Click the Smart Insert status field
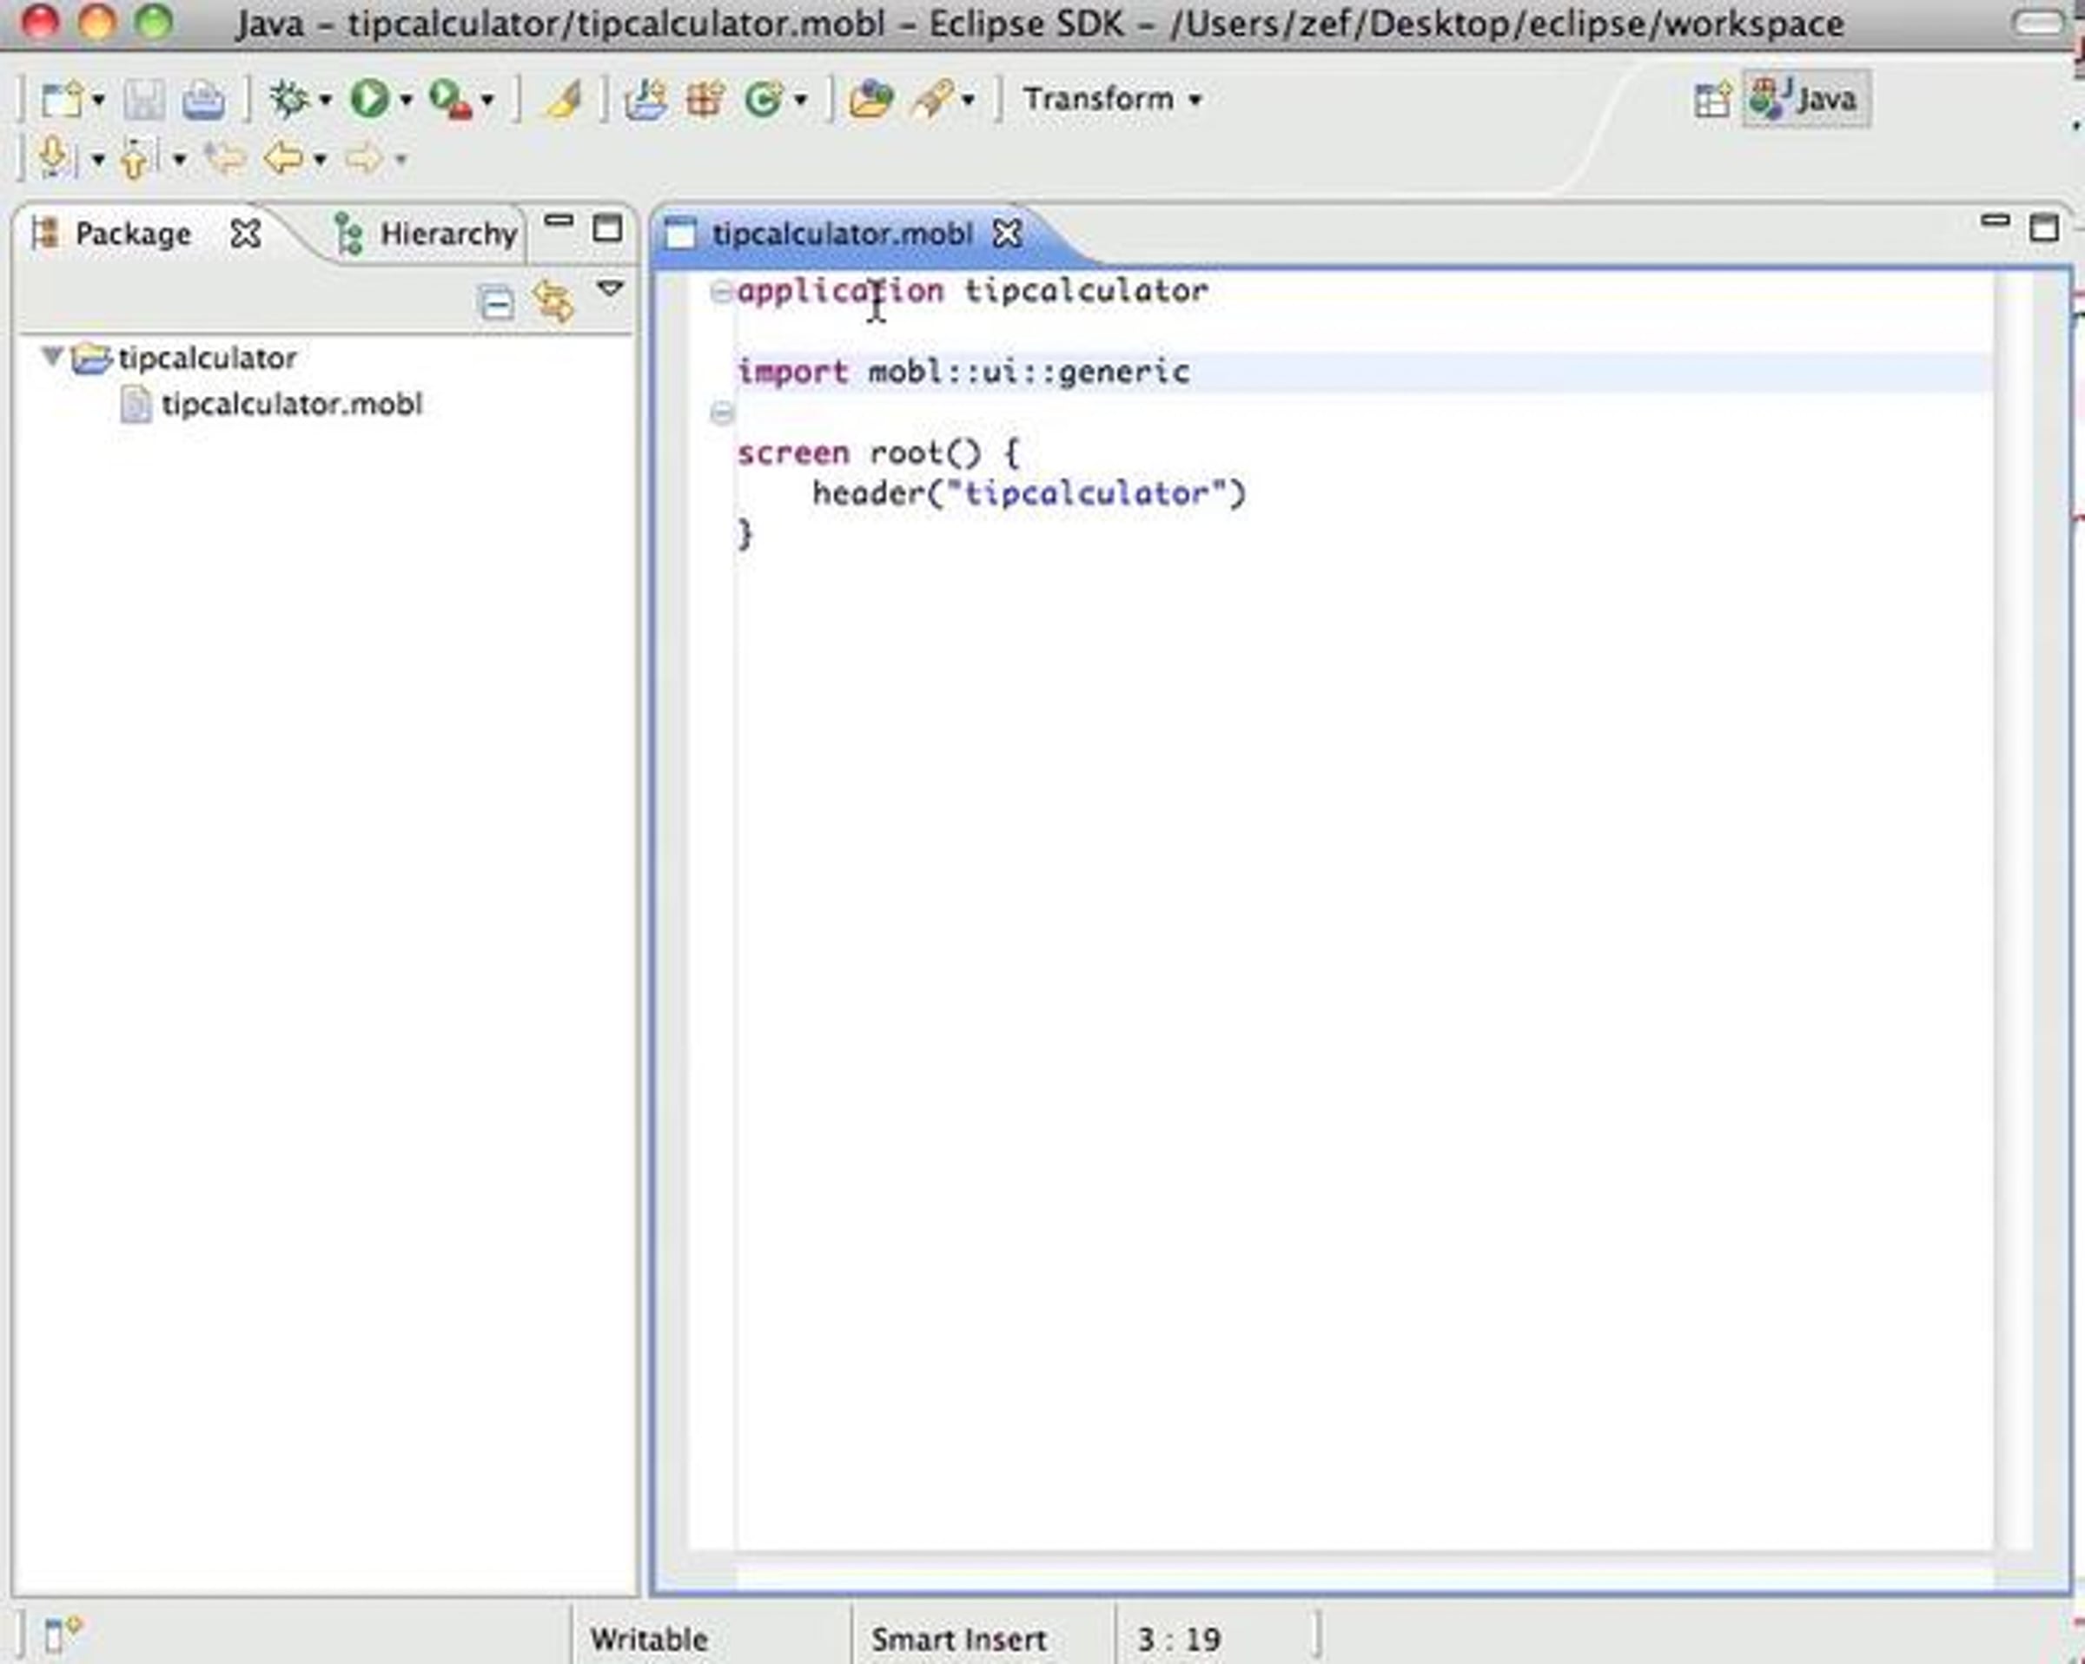Image resolution: width=2085 pixels, height=1664 pixels. pos(958,1639)
